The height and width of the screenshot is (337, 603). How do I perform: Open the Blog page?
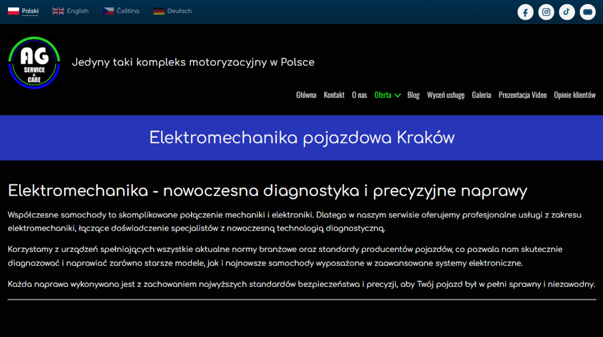click(x=414, y=95)
